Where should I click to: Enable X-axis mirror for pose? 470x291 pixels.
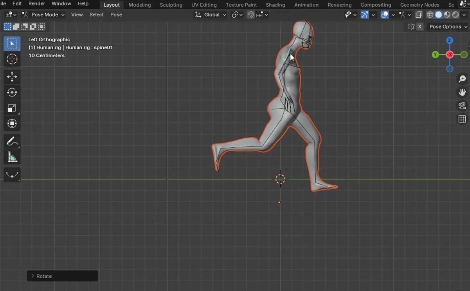(x=420, y=27)
